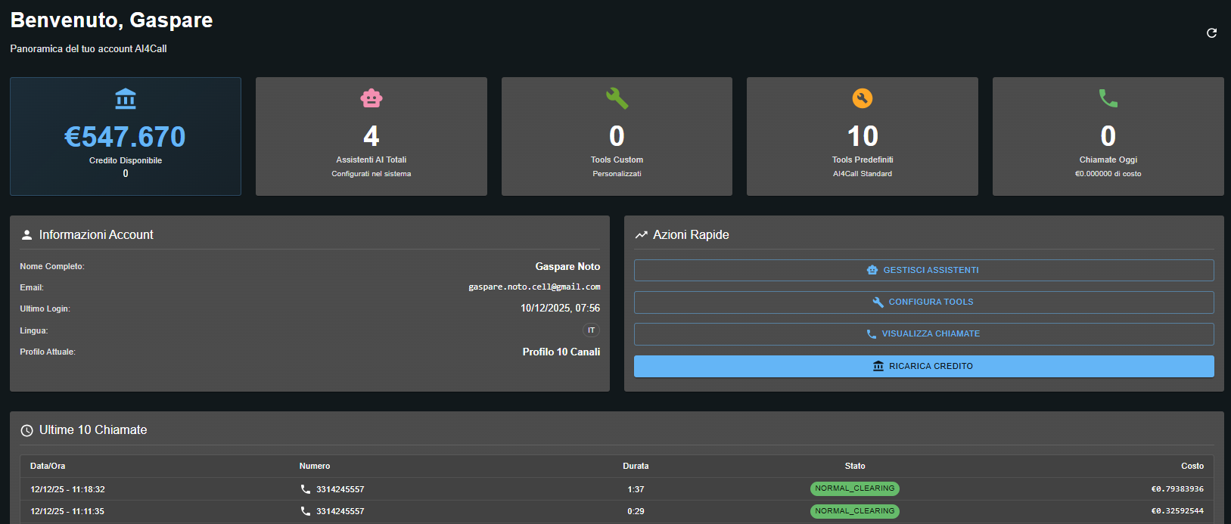Image resolution: width=1231 pixels, height=524 pixels.
Task: Click the Ricarica Credito button
Action: [924, 366]
